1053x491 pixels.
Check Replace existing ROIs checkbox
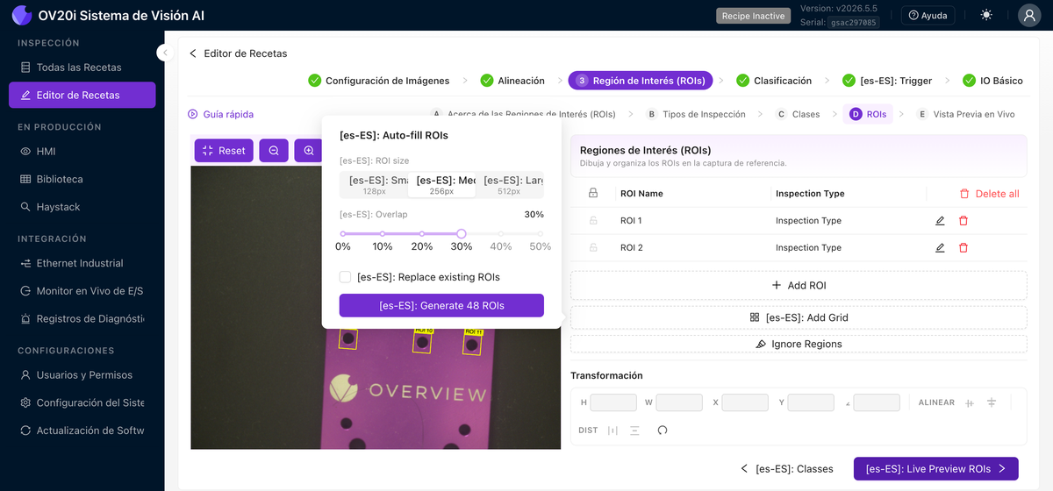tap(346, 277)
